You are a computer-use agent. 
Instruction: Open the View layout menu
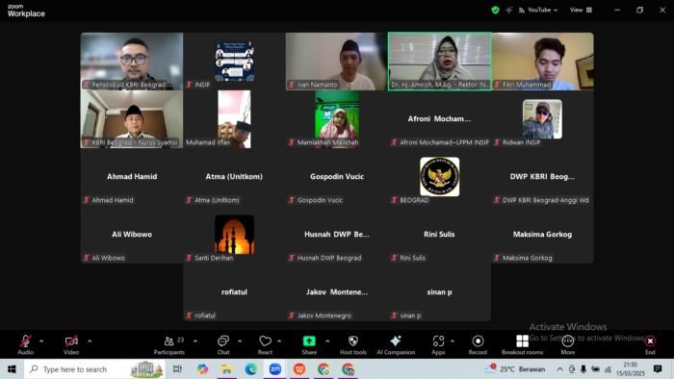click(581, 10)
